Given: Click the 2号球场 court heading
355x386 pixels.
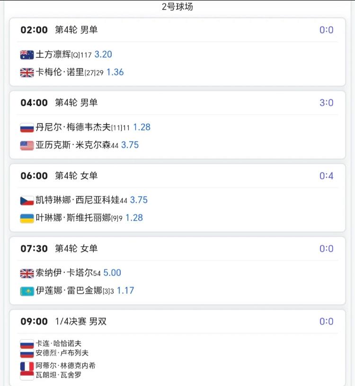Looking at the screenshot, I should (x=177, y=7).
